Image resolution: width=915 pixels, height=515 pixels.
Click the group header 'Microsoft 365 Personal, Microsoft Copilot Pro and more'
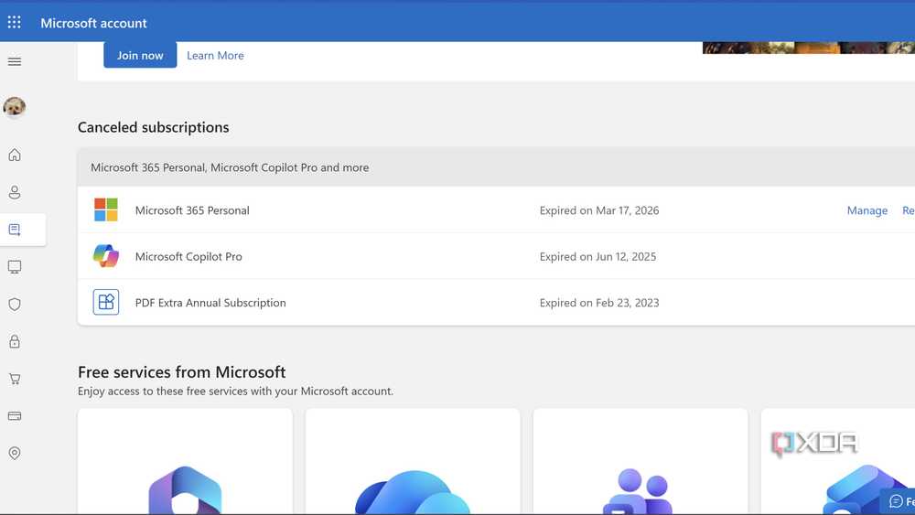pos(230,167)
